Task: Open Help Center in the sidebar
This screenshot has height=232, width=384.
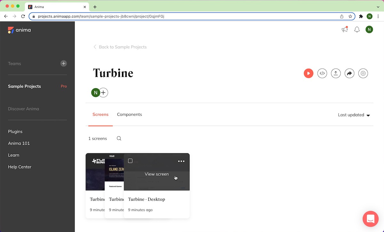Action: click(20, 167)
